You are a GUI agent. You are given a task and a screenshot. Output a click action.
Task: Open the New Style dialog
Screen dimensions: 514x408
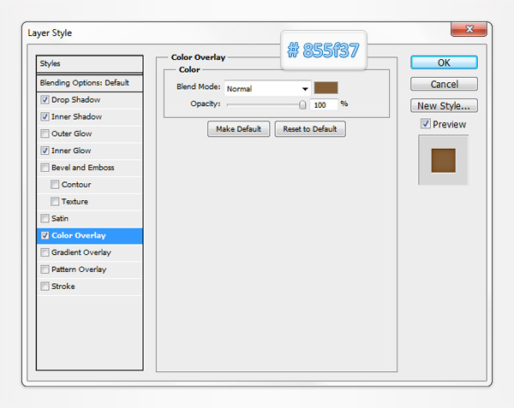[x=444, y=106]
